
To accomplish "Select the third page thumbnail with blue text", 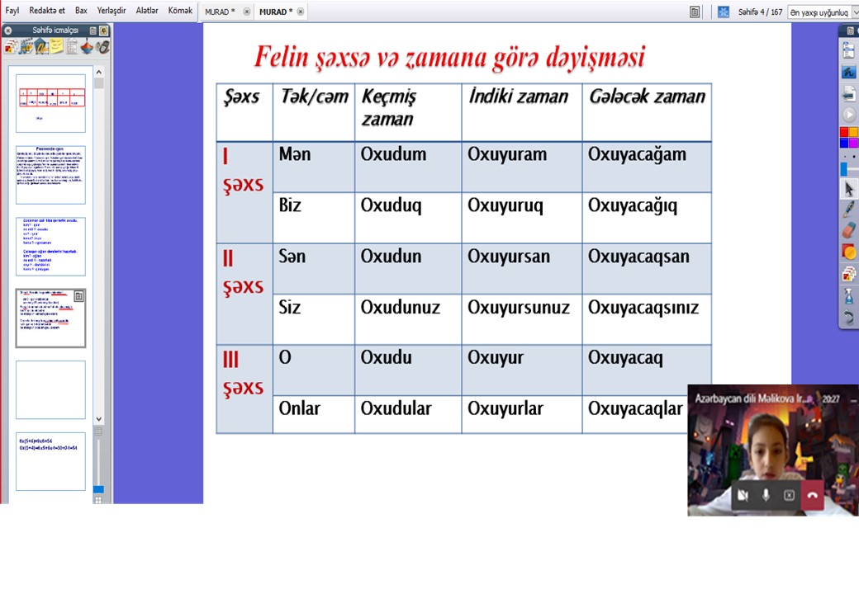I will [50, 247].
